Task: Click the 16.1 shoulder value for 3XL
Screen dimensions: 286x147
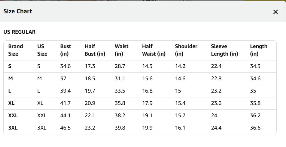Action: click(x=180, y=128)
